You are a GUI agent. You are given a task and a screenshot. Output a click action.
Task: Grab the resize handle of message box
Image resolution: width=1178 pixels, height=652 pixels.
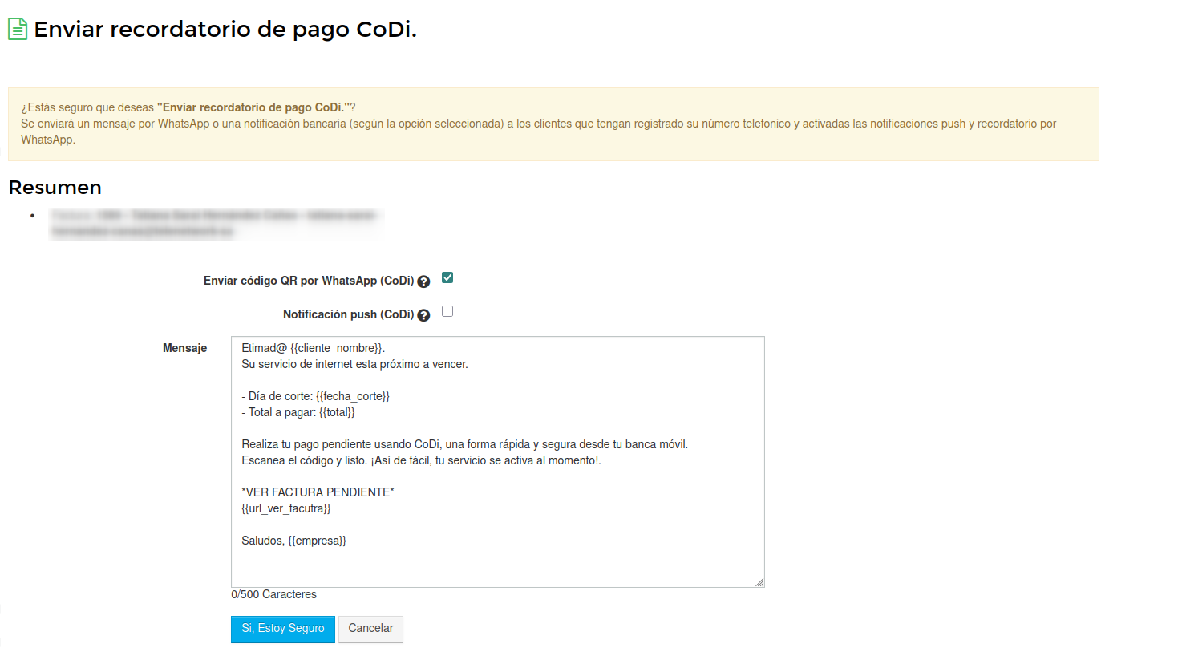pyautogui.click(x=759, y=582)
